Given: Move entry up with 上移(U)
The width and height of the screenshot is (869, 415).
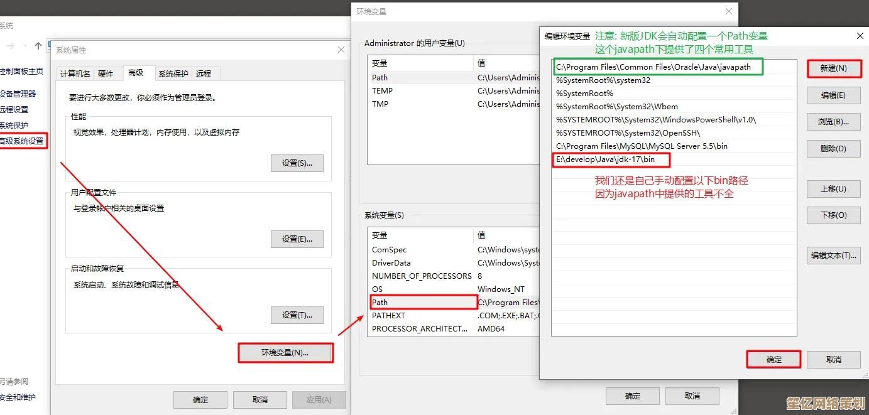Looking at the screenshot, I should [x=833, y=189].
